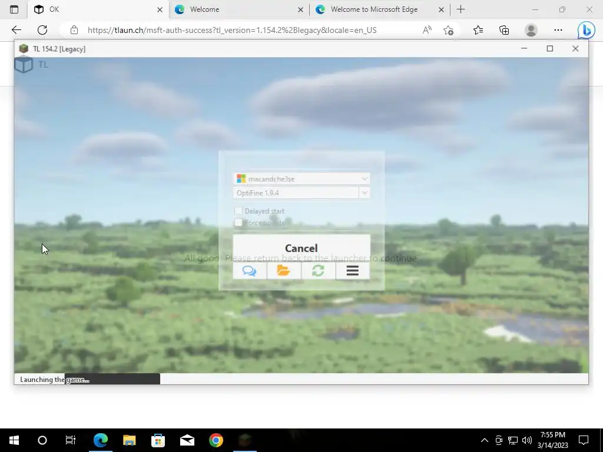Enable the Delayed start checkbox
The image size is (603, 452).
(x=238, y=211)
